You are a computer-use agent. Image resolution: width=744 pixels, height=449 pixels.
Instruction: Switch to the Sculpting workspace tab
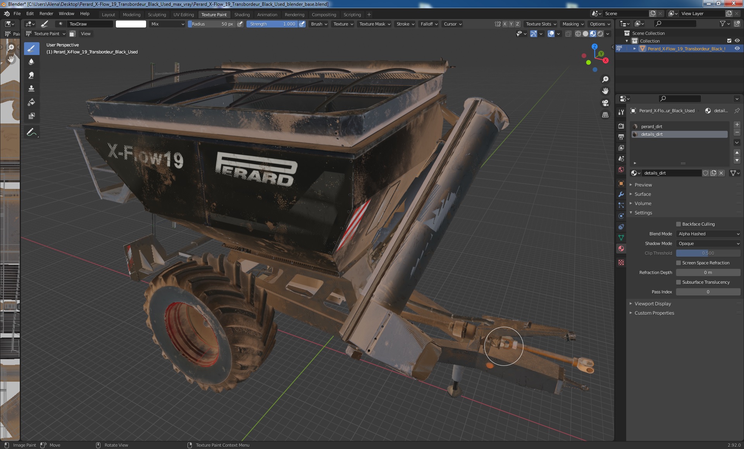[157, 15]
